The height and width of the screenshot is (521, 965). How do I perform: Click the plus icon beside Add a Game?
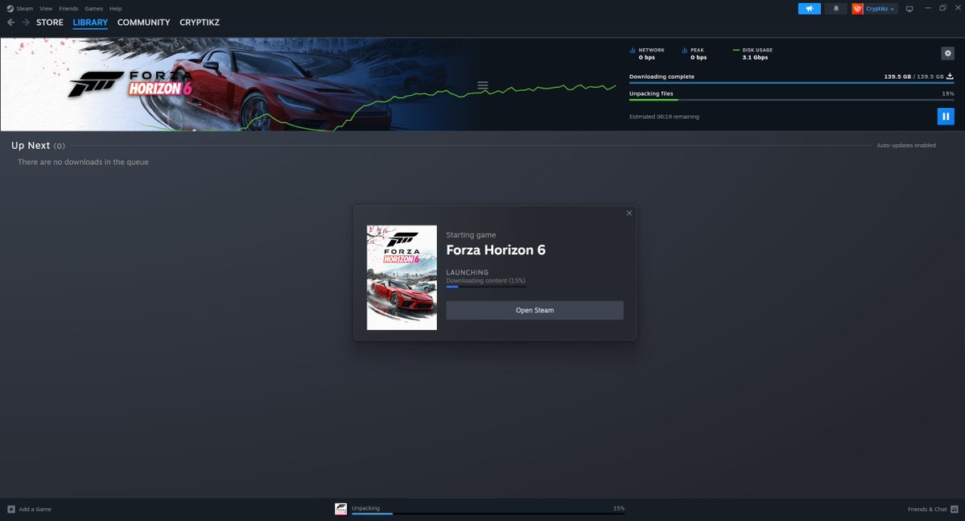(11, 509)
